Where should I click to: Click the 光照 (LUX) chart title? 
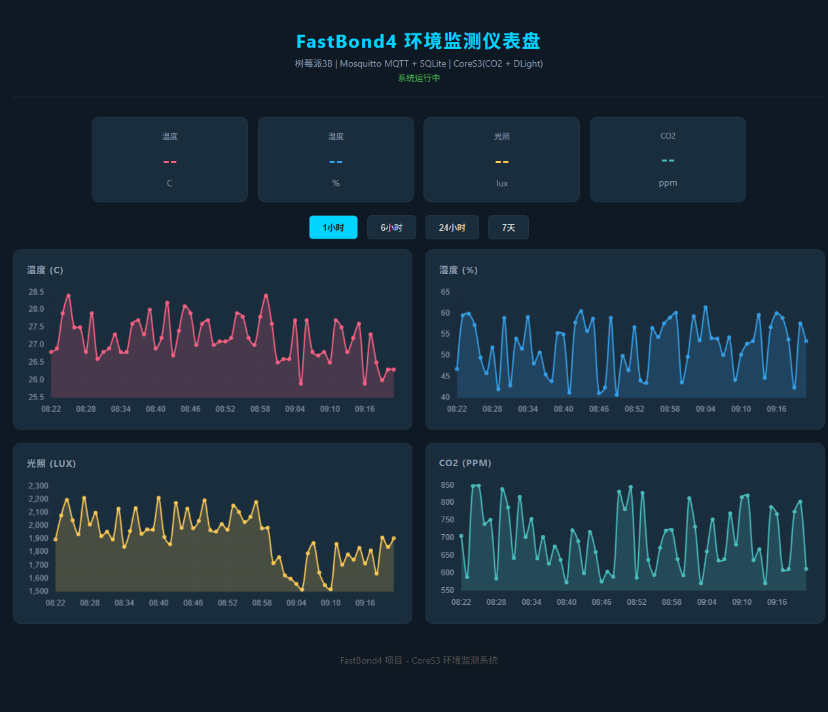click(51, 464)
